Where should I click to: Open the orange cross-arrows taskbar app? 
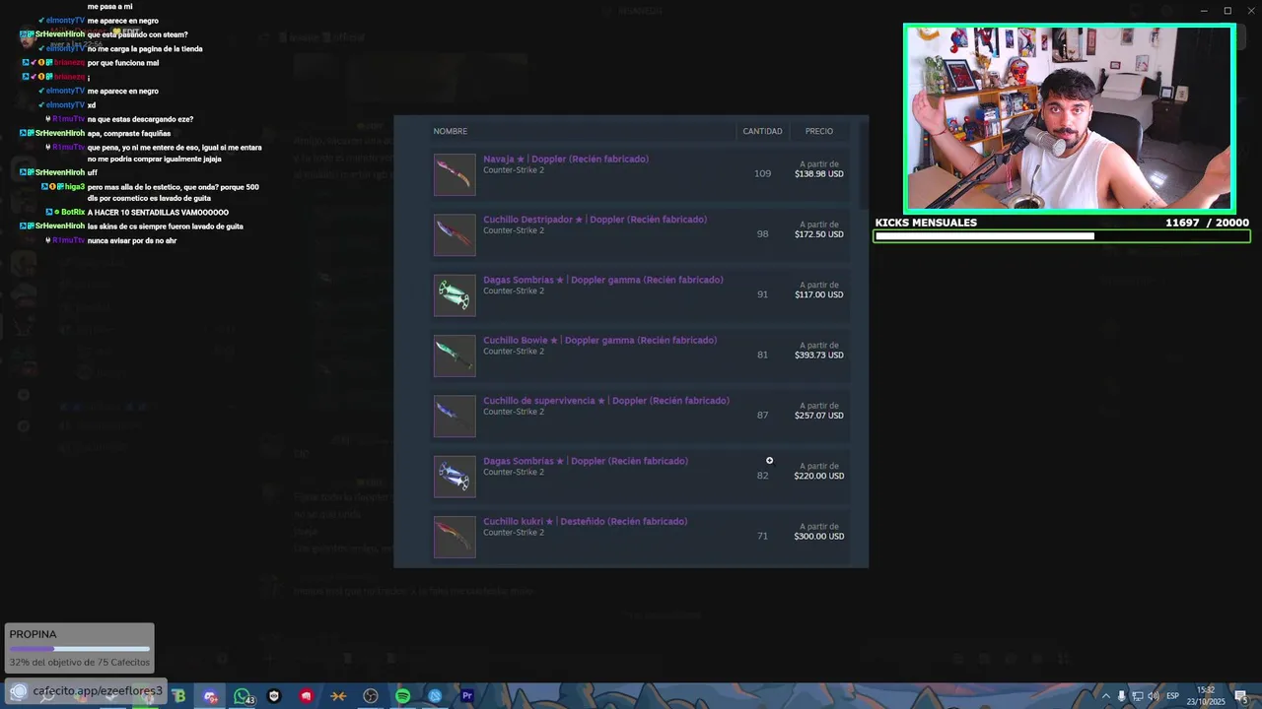pos(338,696)
